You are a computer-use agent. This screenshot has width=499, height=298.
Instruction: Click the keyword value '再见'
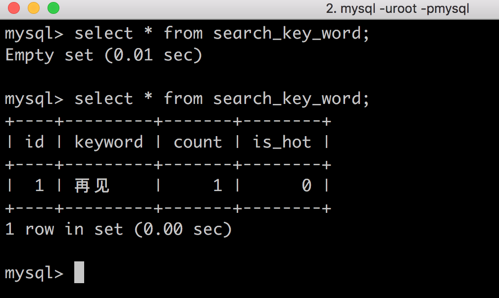click(92, 186)
